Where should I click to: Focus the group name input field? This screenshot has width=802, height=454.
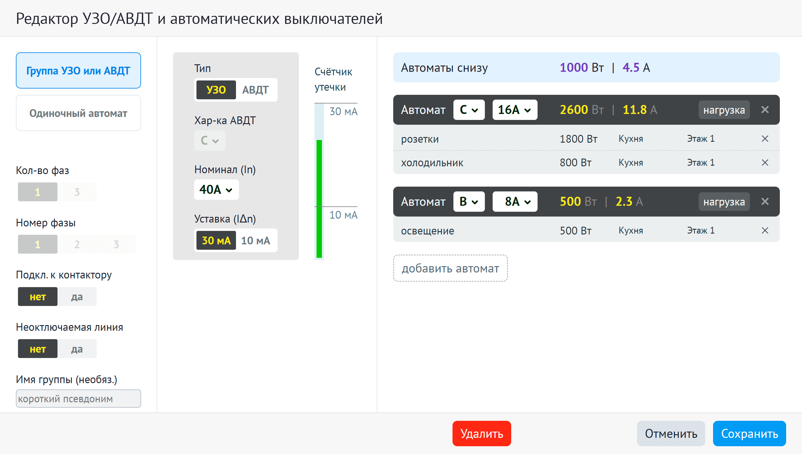[78, 398]
